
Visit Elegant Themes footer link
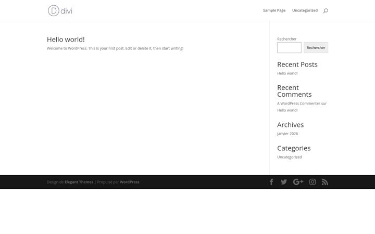click(79, 182)
